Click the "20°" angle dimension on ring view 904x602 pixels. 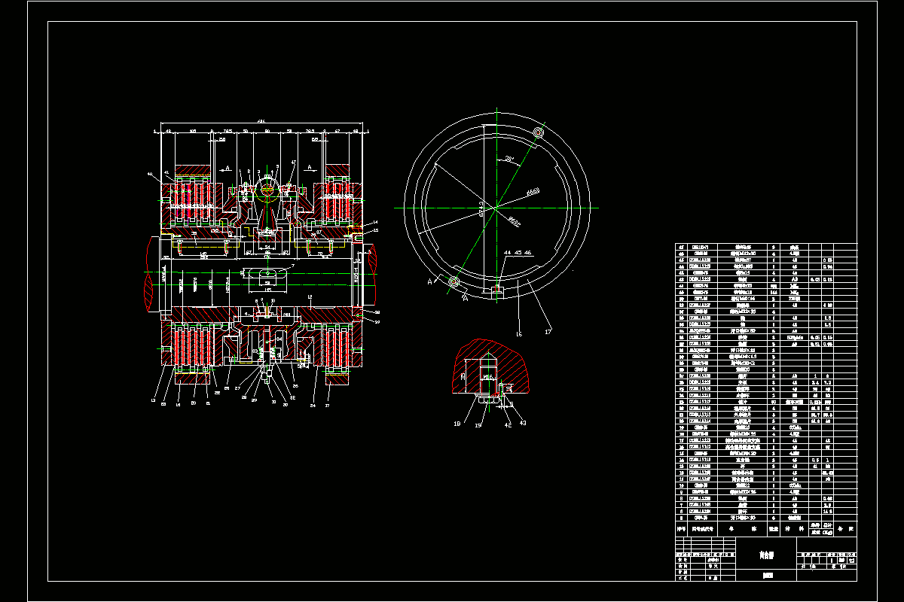coord(510,160)
